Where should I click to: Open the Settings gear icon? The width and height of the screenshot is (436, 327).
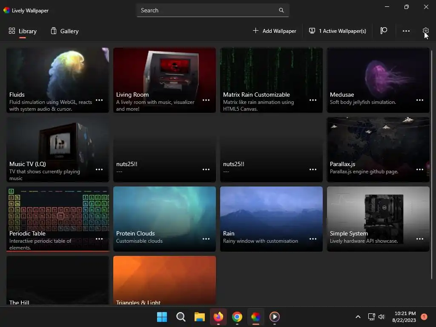[425, 31]
